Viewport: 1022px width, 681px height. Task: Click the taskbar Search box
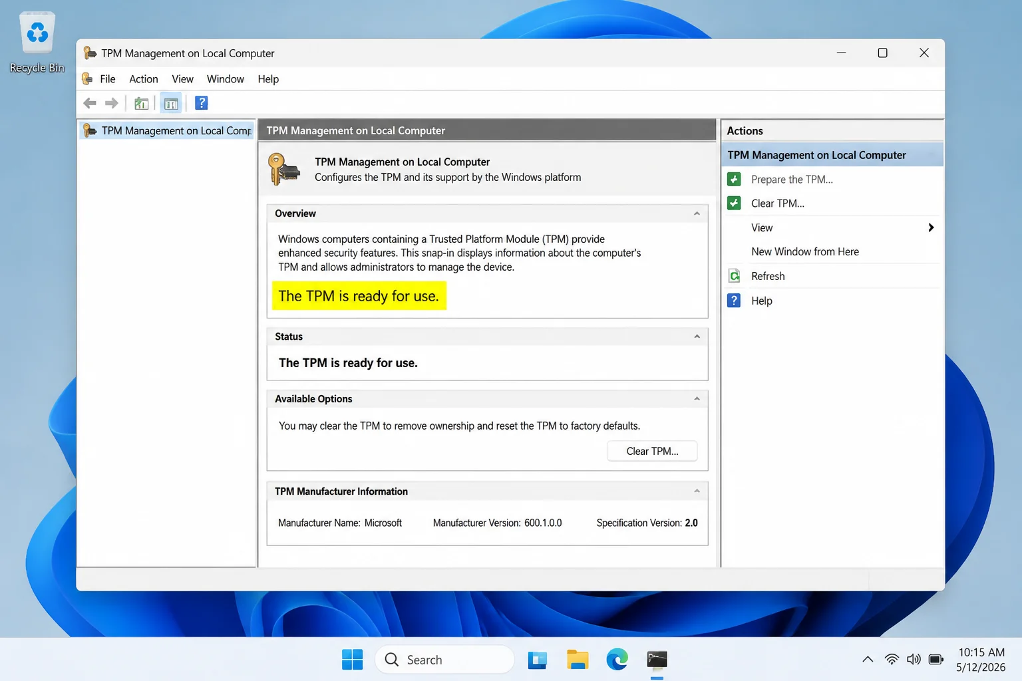click(444, 660)
